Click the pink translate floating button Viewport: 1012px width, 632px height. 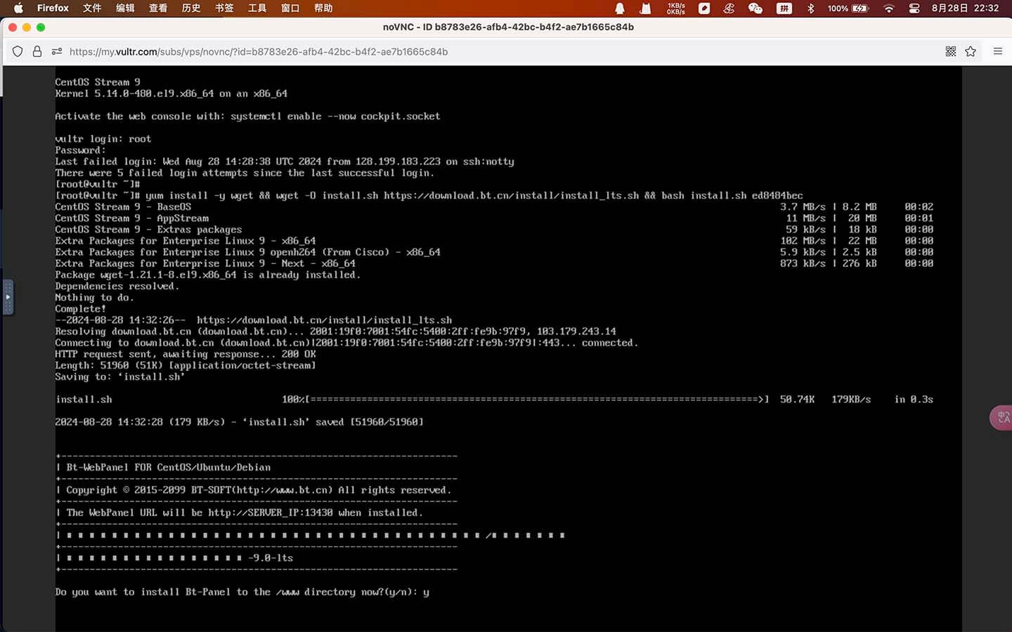1001,418
